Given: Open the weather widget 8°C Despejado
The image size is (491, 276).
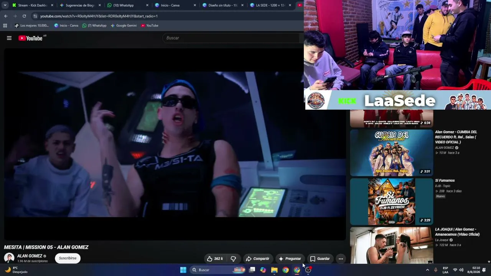Looking at the screenshot, I should pyautogui.click(x=16, y=270).
